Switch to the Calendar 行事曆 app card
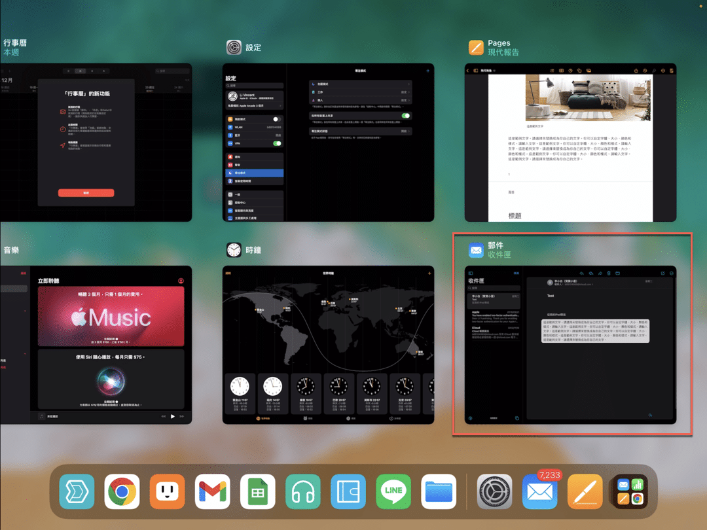 click(96, 143)
